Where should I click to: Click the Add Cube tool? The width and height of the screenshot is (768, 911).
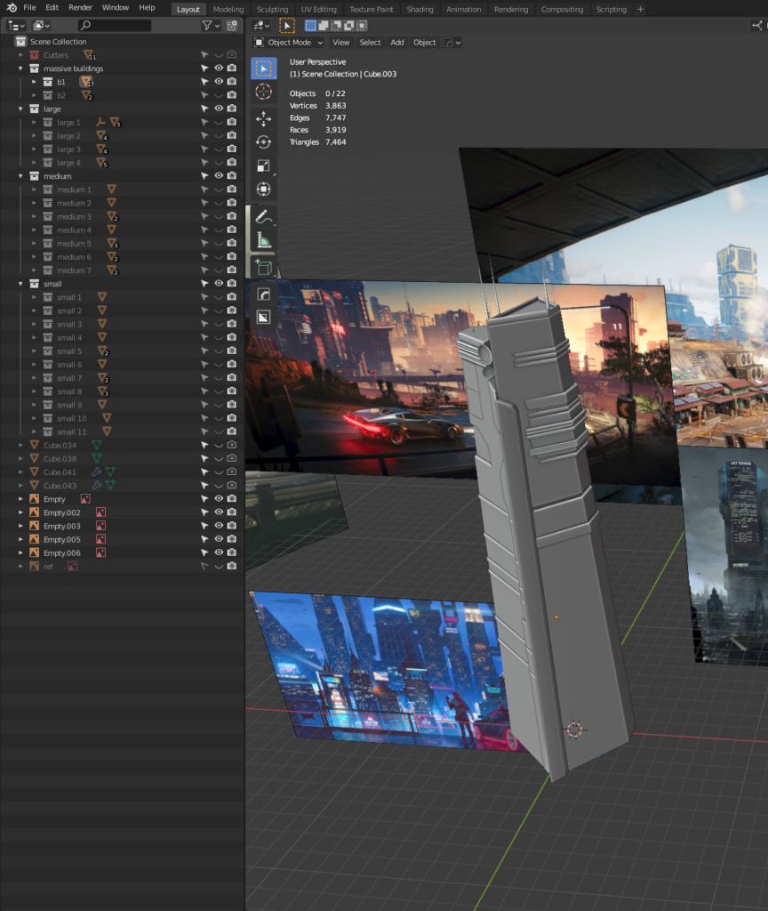point(263,267)
